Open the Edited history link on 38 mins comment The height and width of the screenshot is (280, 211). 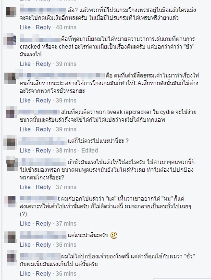[89, 151]
